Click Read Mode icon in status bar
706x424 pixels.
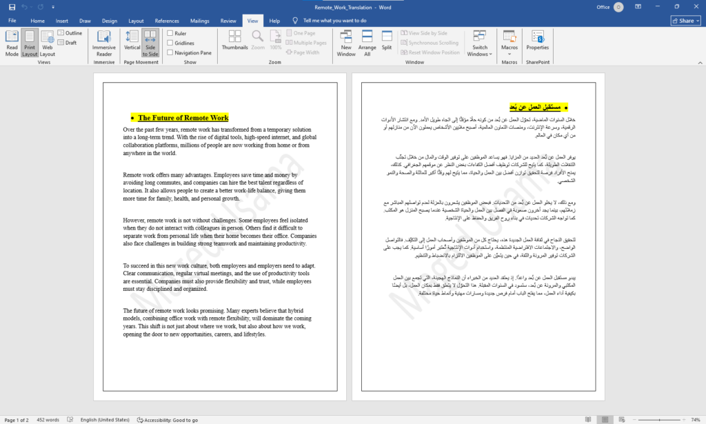tap(588, 419)
